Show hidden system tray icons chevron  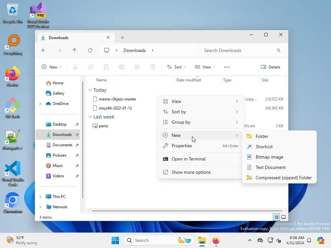coord(250,240)
